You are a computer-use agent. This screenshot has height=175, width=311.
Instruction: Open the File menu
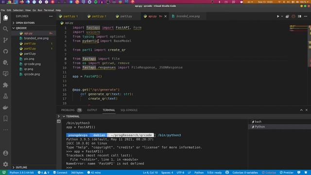click(3, 10)
